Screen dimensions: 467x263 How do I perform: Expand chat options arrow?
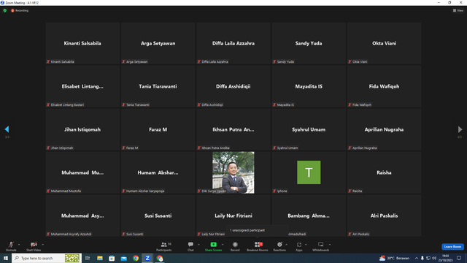point(198,245)
